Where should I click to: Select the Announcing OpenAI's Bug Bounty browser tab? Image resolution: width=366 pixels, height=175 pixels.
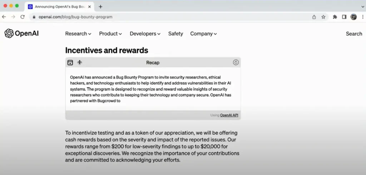pos(60,7)
